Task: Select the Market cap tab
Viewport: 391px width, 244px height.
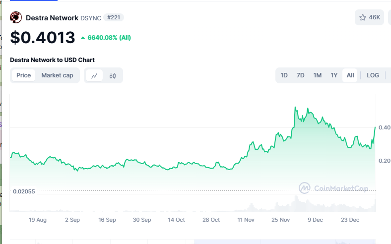Action: pos(57,75)
